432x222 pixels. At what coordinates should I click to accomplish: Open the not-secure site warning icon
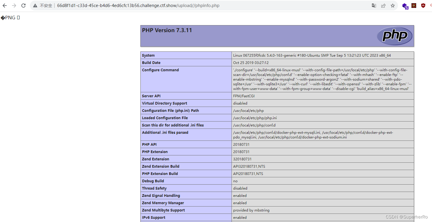tap(35, 6)
